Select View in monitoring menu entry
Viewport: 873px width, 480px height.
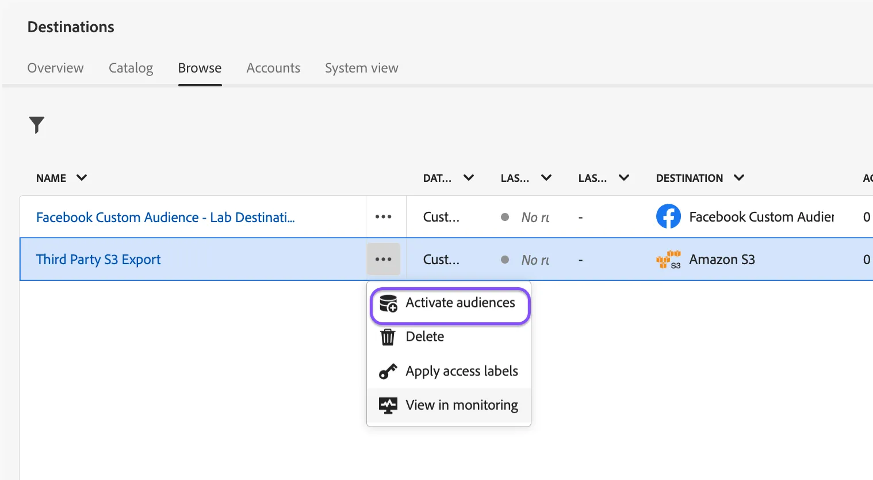[449, 405]
